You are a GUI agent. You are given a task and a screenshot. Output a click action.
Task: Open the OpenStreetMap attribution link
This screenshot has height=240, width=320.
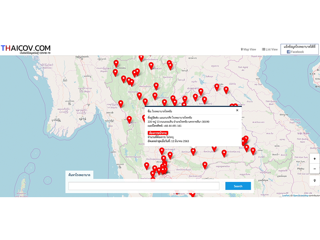(x=301, y=196)
